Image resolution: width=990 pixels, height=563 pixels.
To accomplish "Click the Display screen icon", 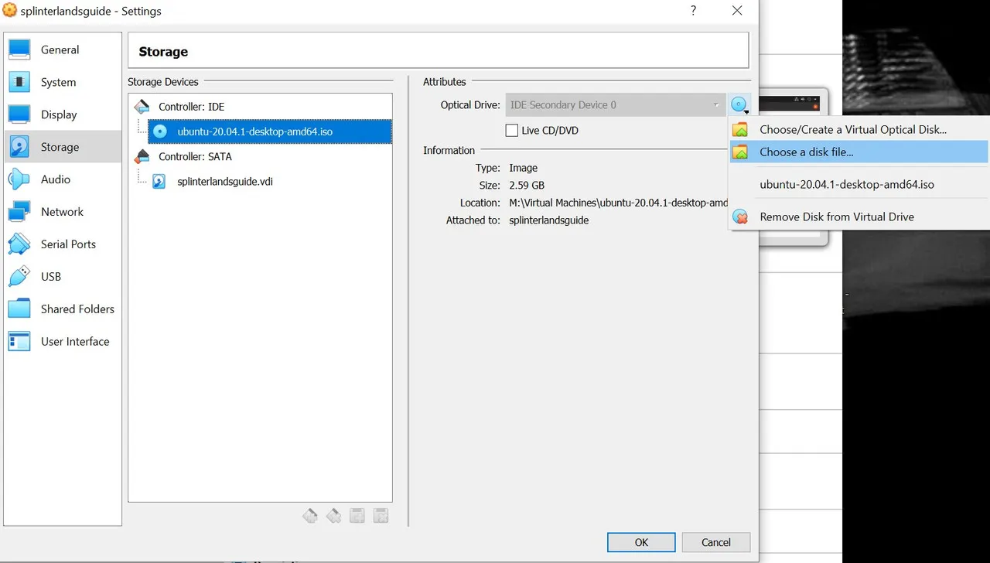I will (x=19, y=114).
